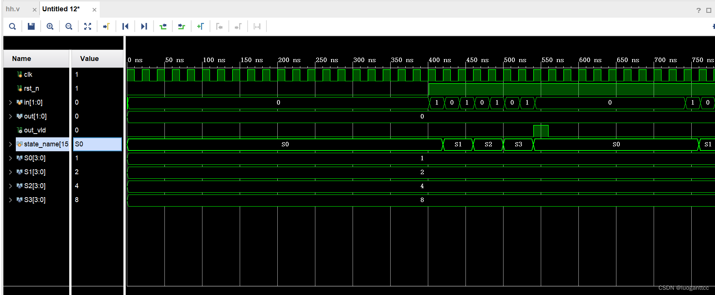Go to the previous transition
This screenshot has height=295, width=715.
163,26
